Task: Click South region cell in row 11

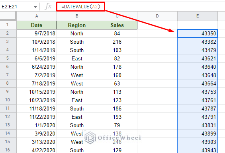Action: 77,108
